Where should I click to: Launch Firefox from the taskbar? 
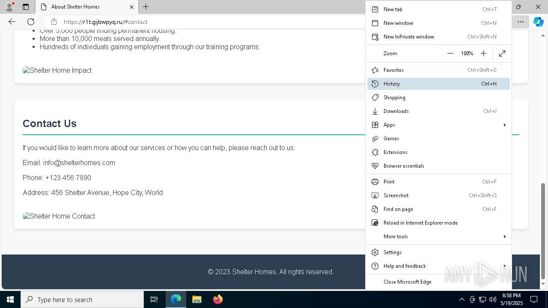coord(217,299)
